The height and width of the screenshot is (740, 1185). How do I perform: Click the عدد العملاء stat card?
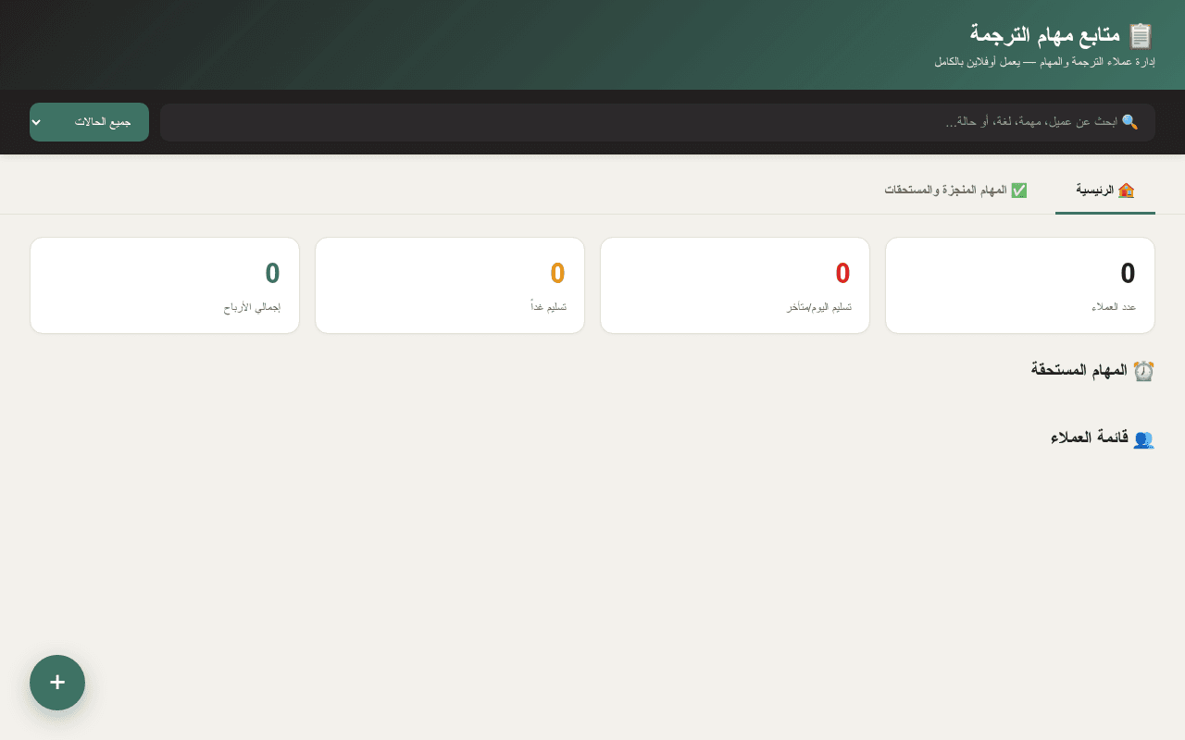1020,285
